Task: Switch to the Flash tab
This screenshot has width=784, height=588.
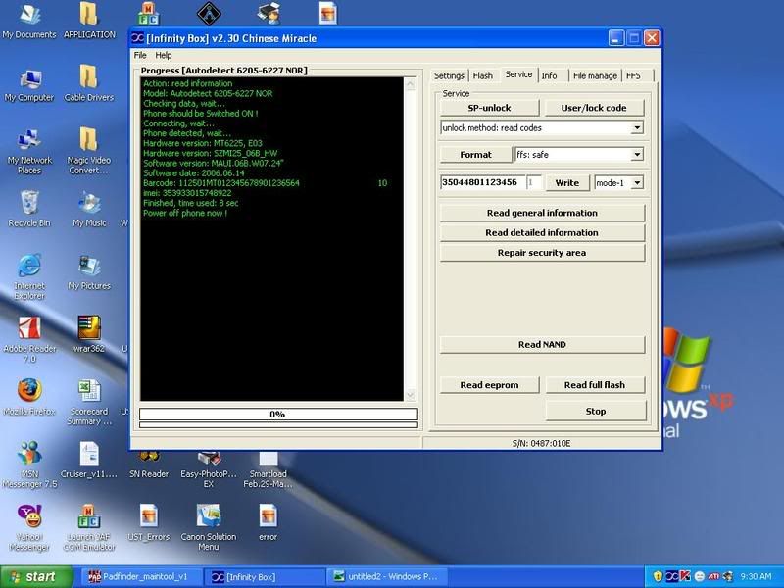Action: coord(482,76)
